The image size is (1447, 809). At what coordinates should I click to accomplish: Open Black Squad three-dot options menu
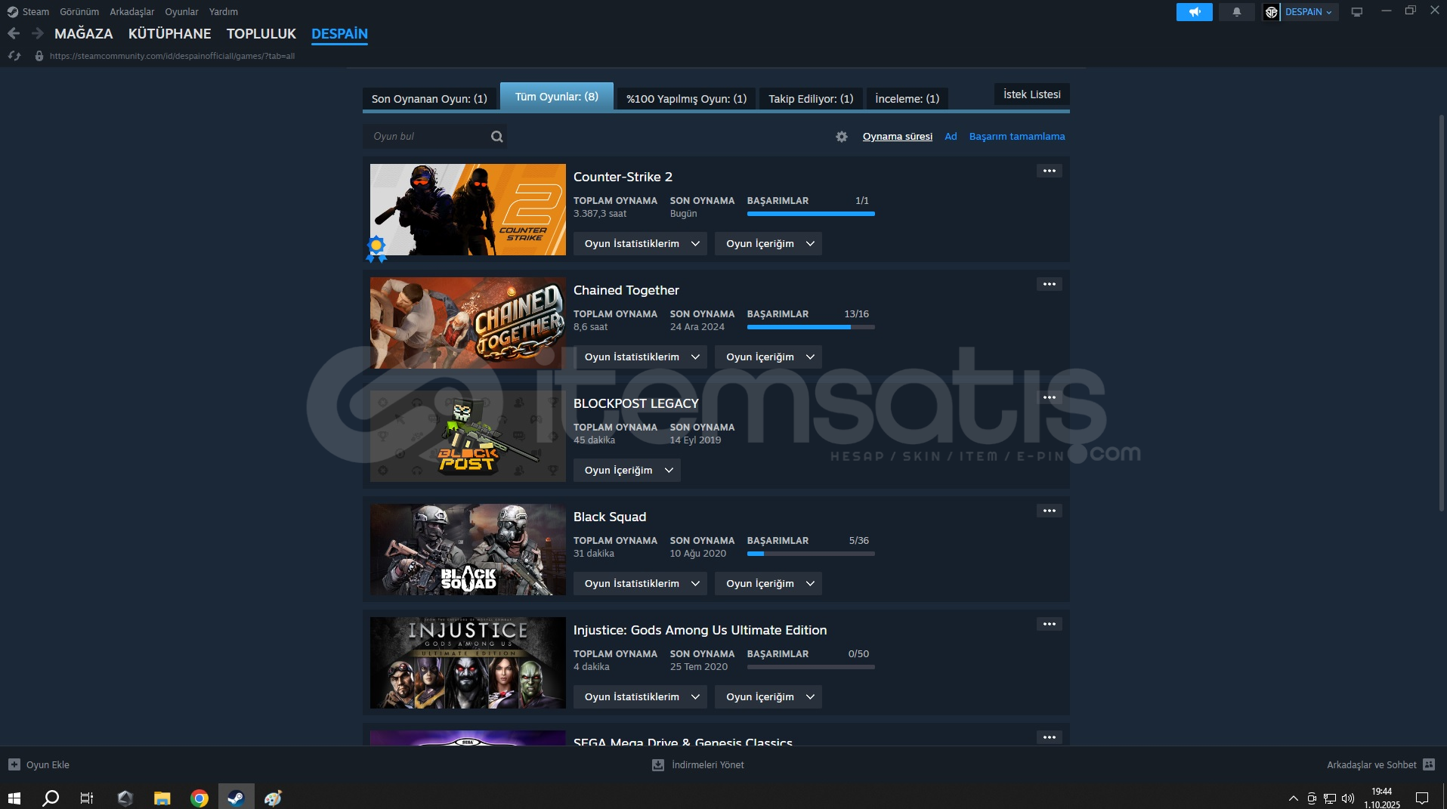[1050, 511]
